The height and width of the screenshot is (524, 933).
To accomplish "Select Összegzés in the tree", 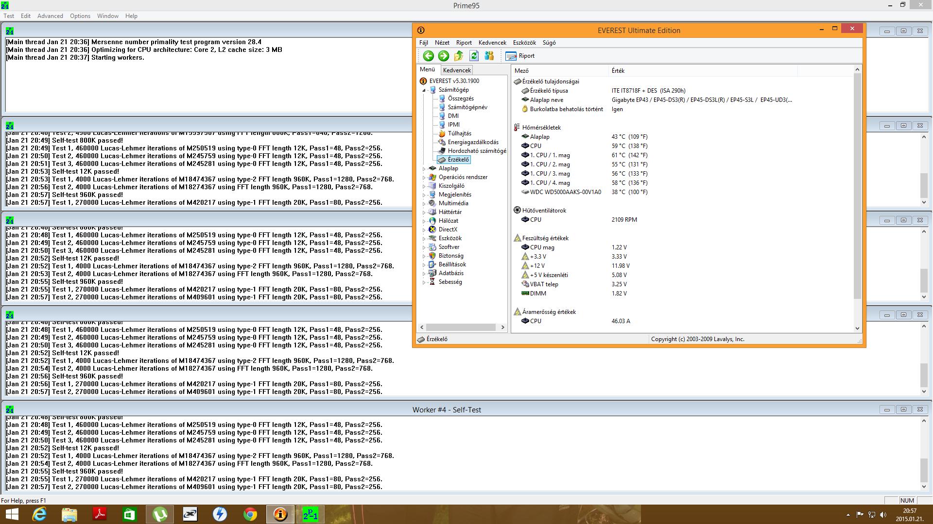I will point(461,98).
